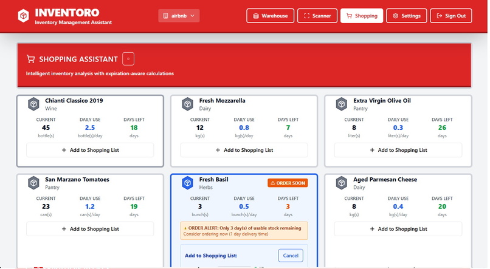Screen dimensions: 490x269
Task: Click the 'Add to Shopping List:' label in Fresh Basil
Action: point(211,256)
